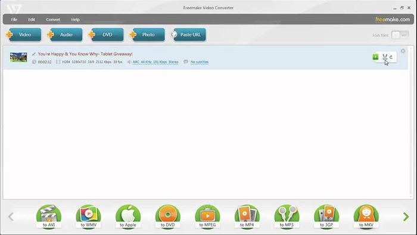Click the to MKV format icon

coord(366,217)
